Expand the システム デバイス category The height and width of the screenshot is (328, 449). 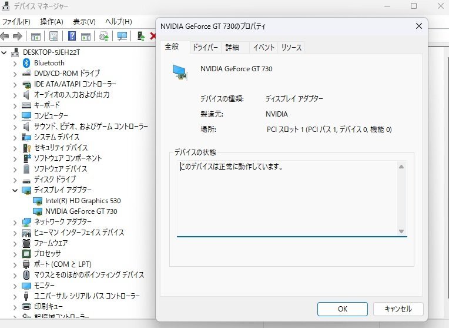[x=15, y=137]
